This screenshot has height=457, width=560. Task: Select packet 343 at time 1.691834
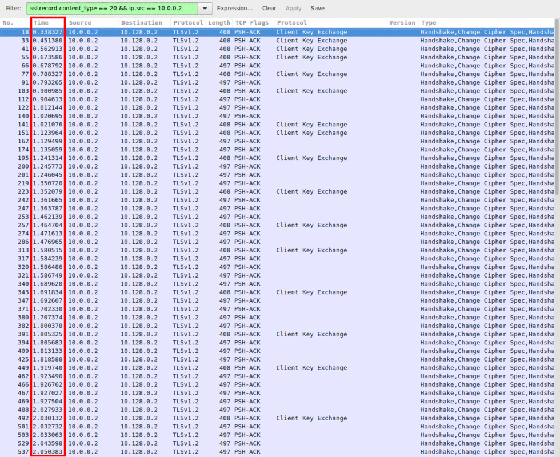coord(277,292)
